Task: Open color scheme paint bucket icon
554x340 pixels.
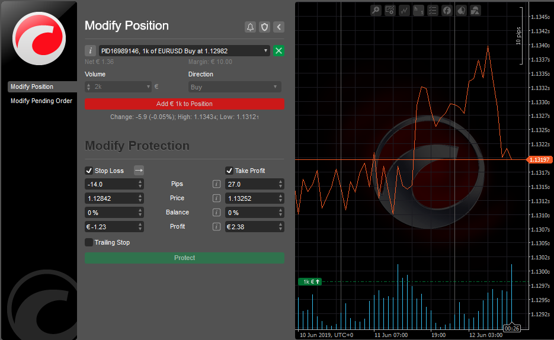Action: [x=461, y=10]
